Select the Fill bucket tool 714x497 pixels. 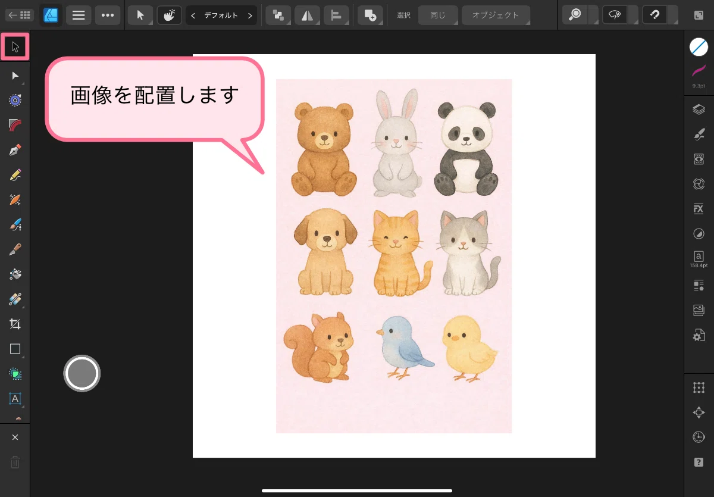point(15,274)
